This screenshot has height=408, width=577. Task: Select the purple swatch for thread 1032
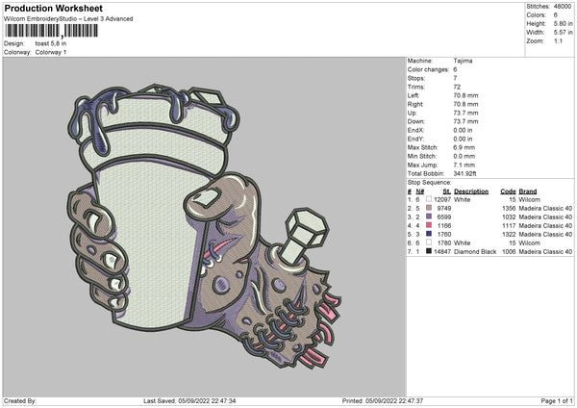point(429,216)
